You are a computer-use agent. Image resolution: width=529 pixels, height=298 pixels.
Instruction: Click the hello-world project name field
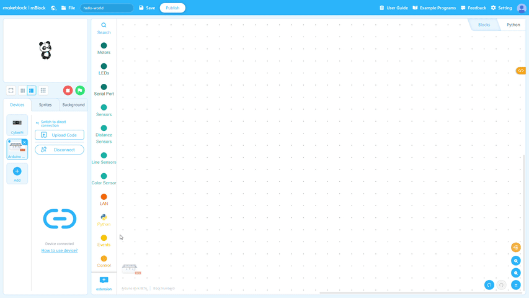(x=107, y=8)
